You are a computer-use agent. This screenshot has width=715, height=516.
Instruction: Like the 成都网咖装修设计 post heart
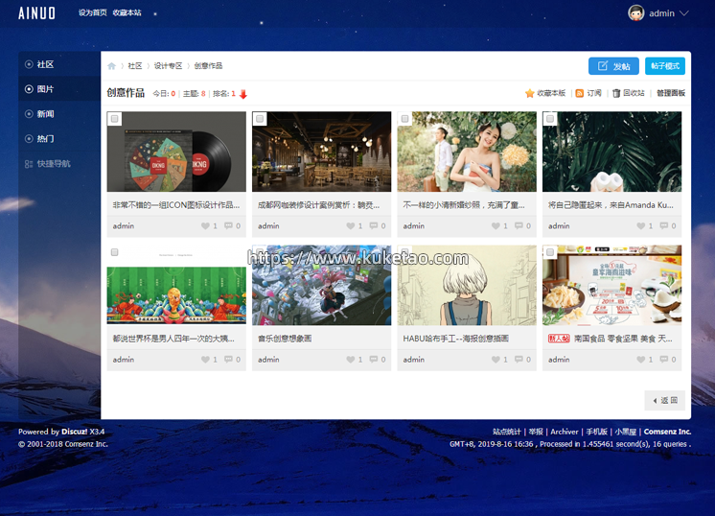coord(350,225)
